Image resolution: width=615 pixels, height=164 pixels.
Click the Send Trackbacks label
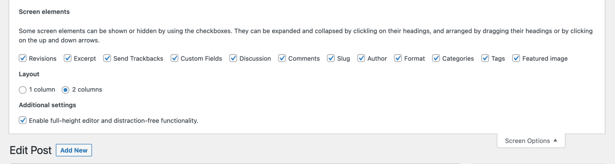point(138,59)
